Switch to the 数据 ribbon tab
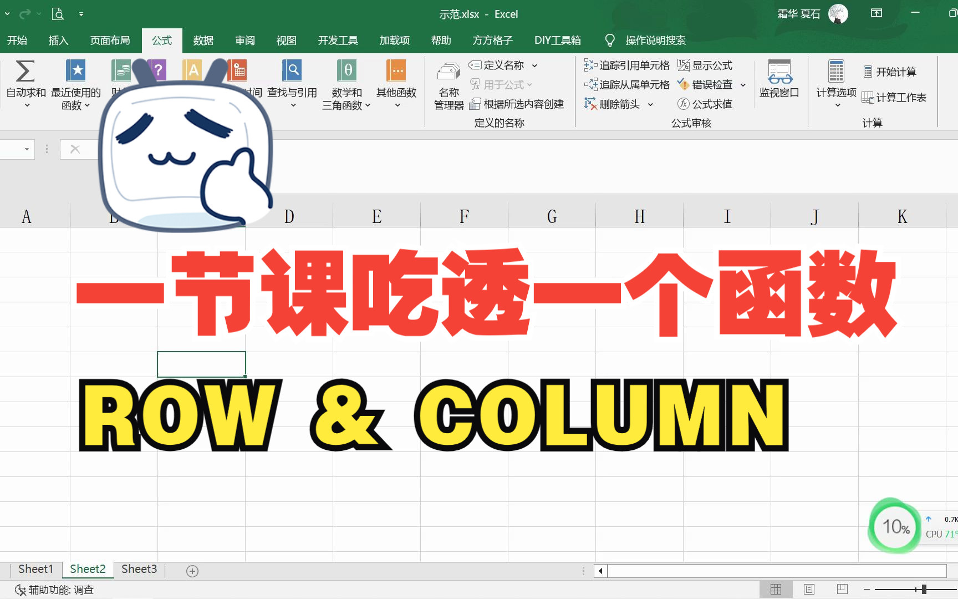Screen dimensions: 958x599 [203, 40]
